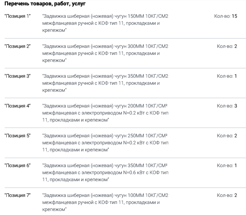Screen dimensions: 246x215
Task: Click the "Позиция 4" label
Action: [17, 106]
